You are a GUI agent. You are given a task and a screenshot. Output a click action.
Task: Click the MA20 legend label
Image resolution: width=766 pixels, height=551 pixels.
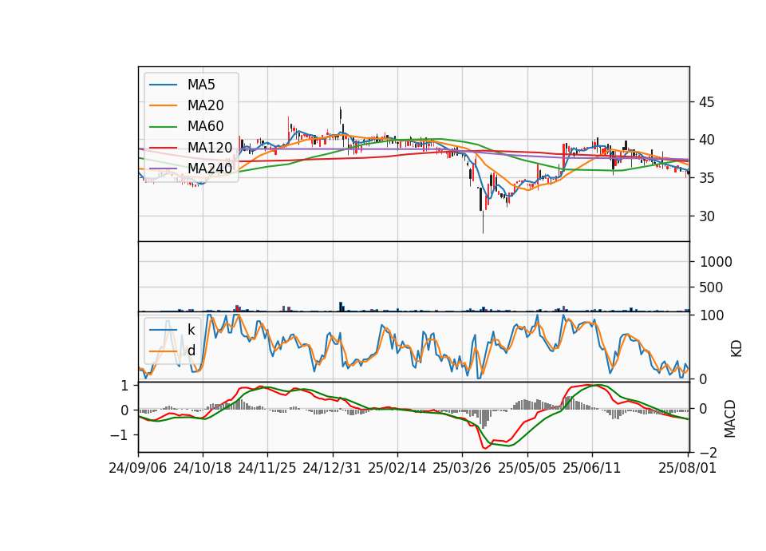point(206,105)
